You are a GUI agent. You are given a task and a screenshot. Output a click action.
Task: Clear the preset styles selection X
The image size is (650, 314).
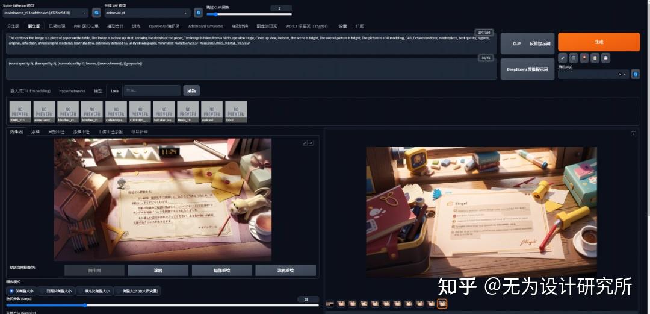click(x=620, y=74)
